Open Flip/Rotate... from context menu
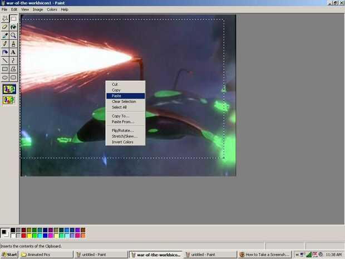Viewport: 345px width, 259px height. [125, 130]
